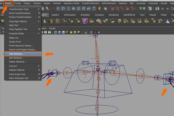
Task: Open the Modify menu
Action: click(8, 3)
